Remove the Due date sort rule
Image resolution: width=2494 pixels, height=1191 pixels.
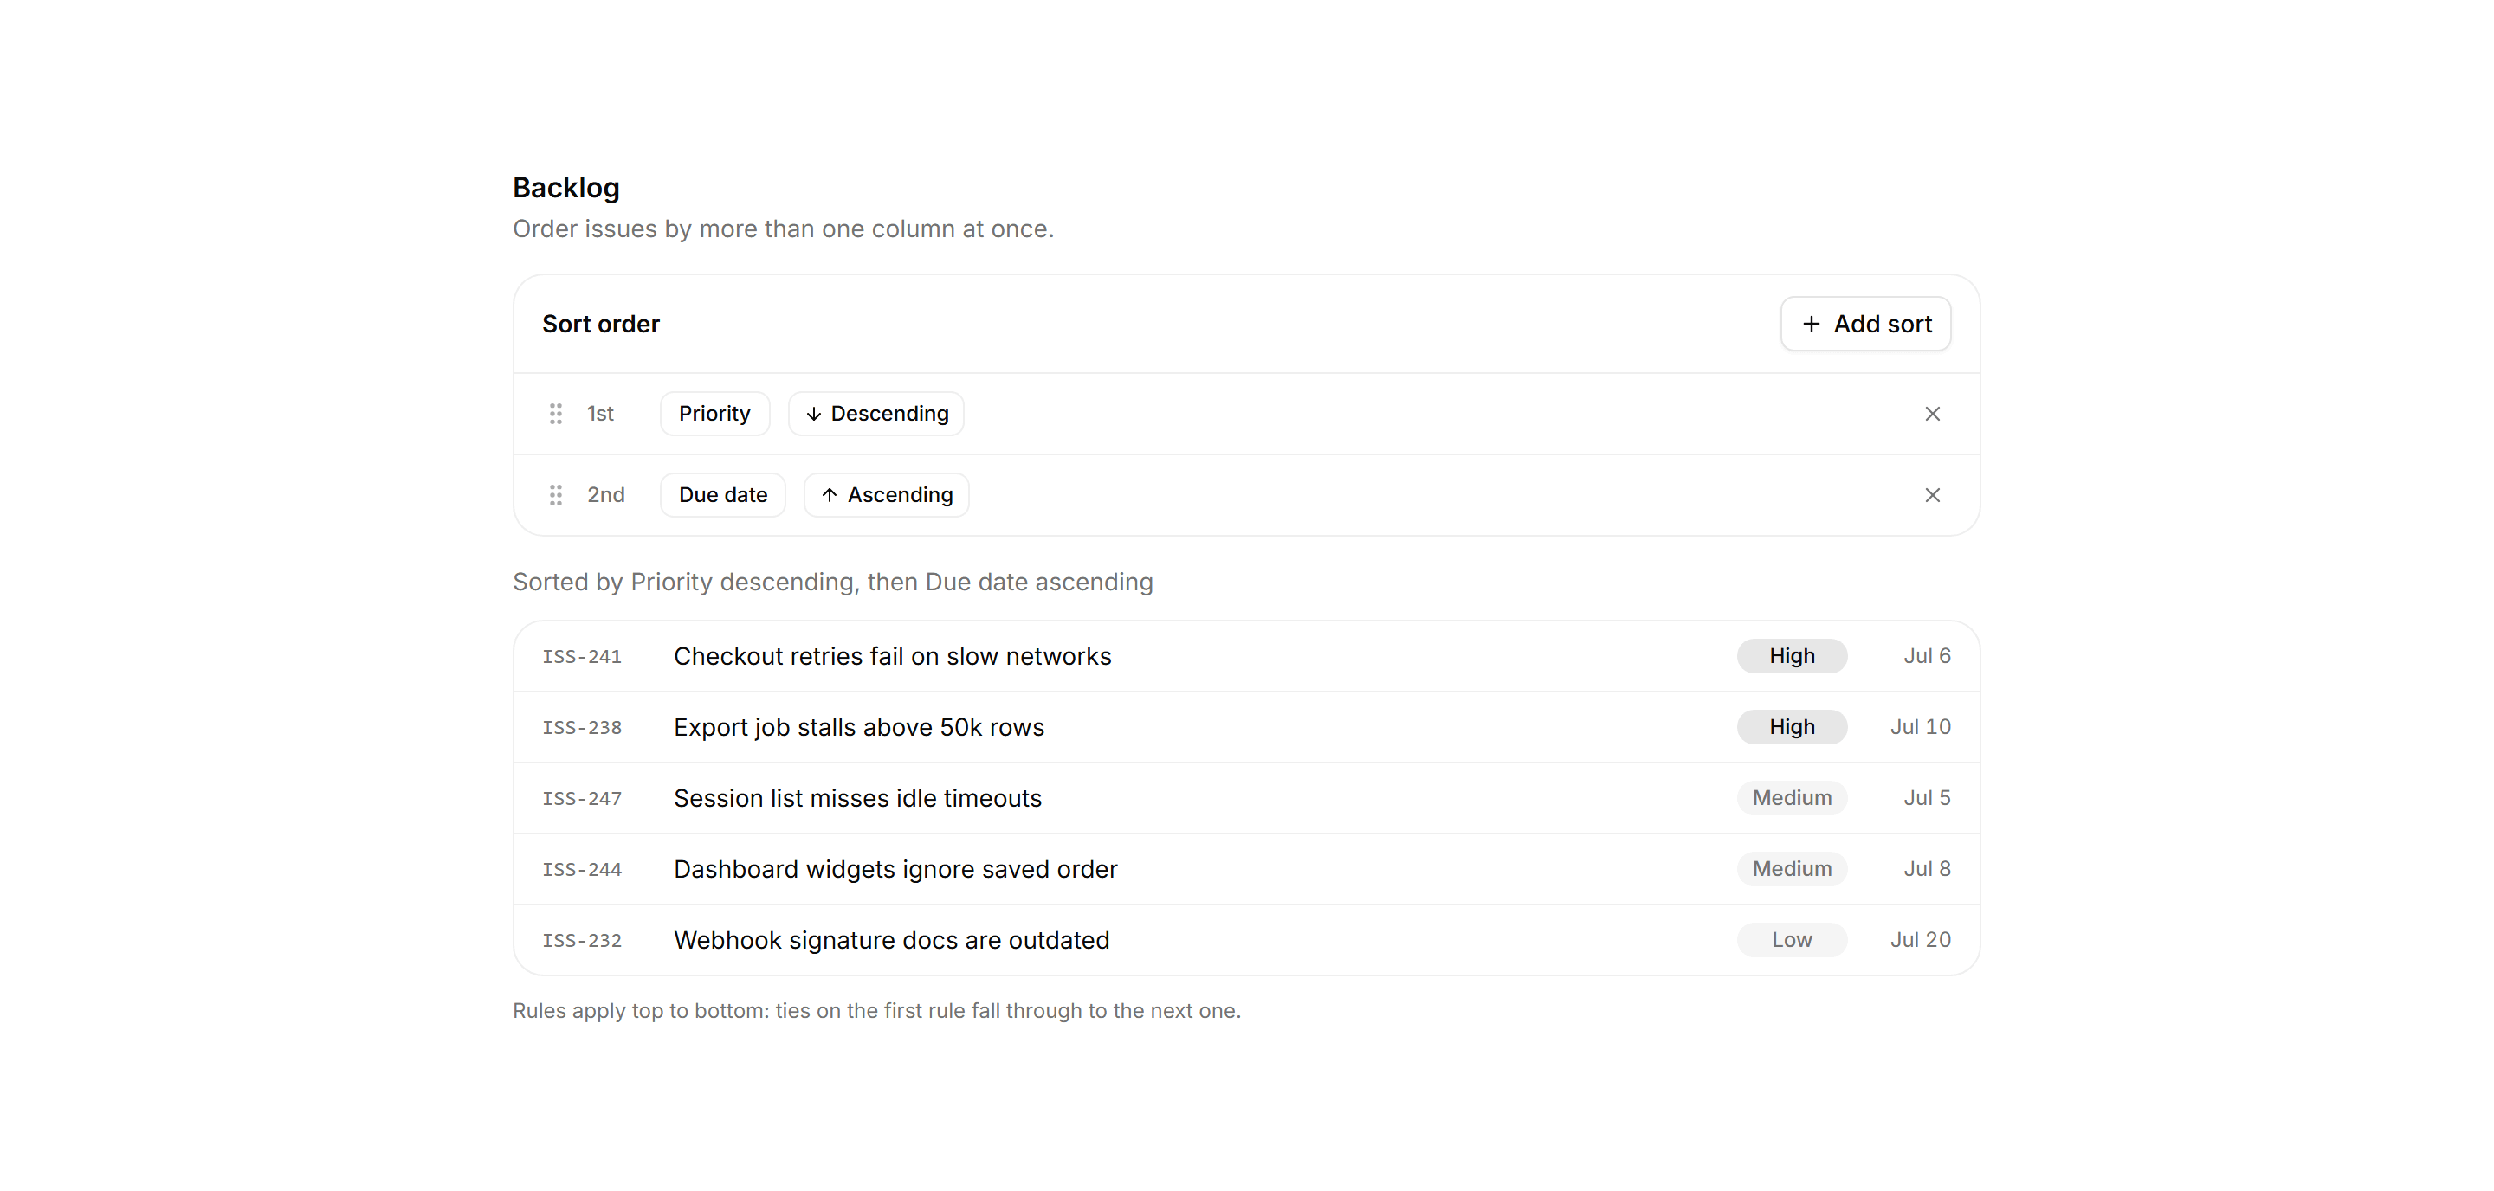pos(1931,495)
